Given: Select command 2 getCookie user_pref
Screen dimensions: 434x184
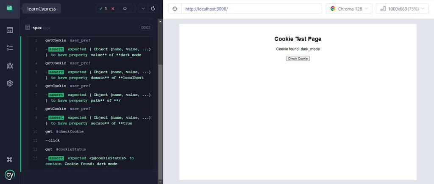Looking at the screenshot, I should [91, 40].
